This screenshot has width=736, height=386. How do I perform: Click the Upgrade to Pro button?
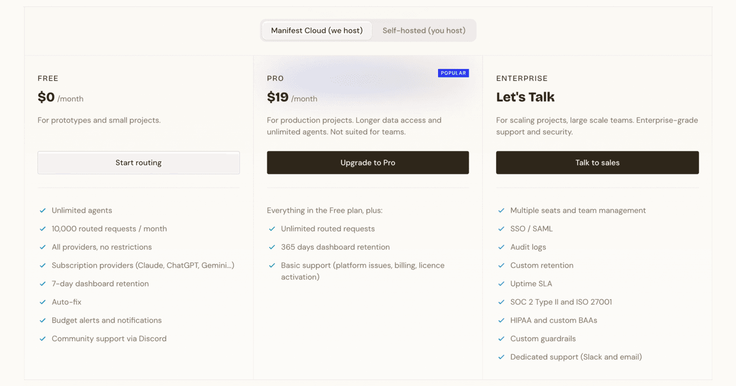click(368, 163)
